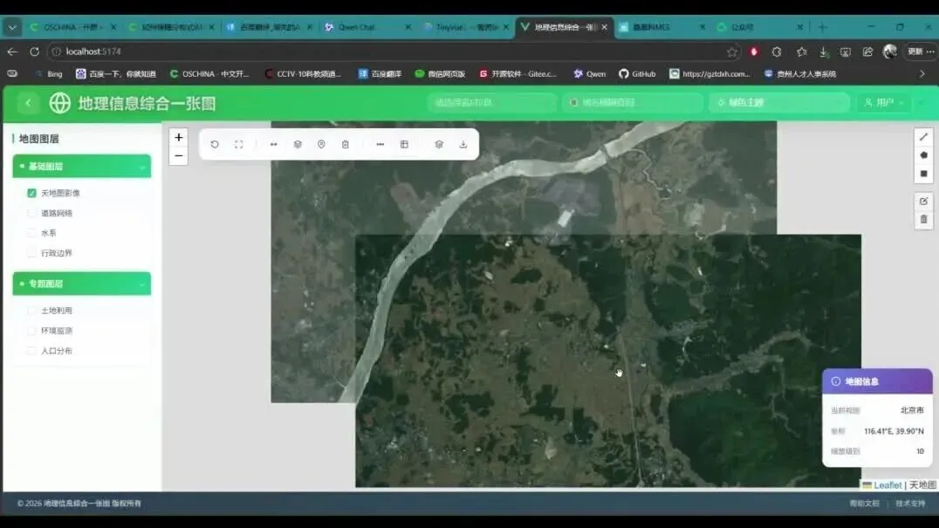Select the line drawing tool
The image size is (939, 528).
click(924, 137)
